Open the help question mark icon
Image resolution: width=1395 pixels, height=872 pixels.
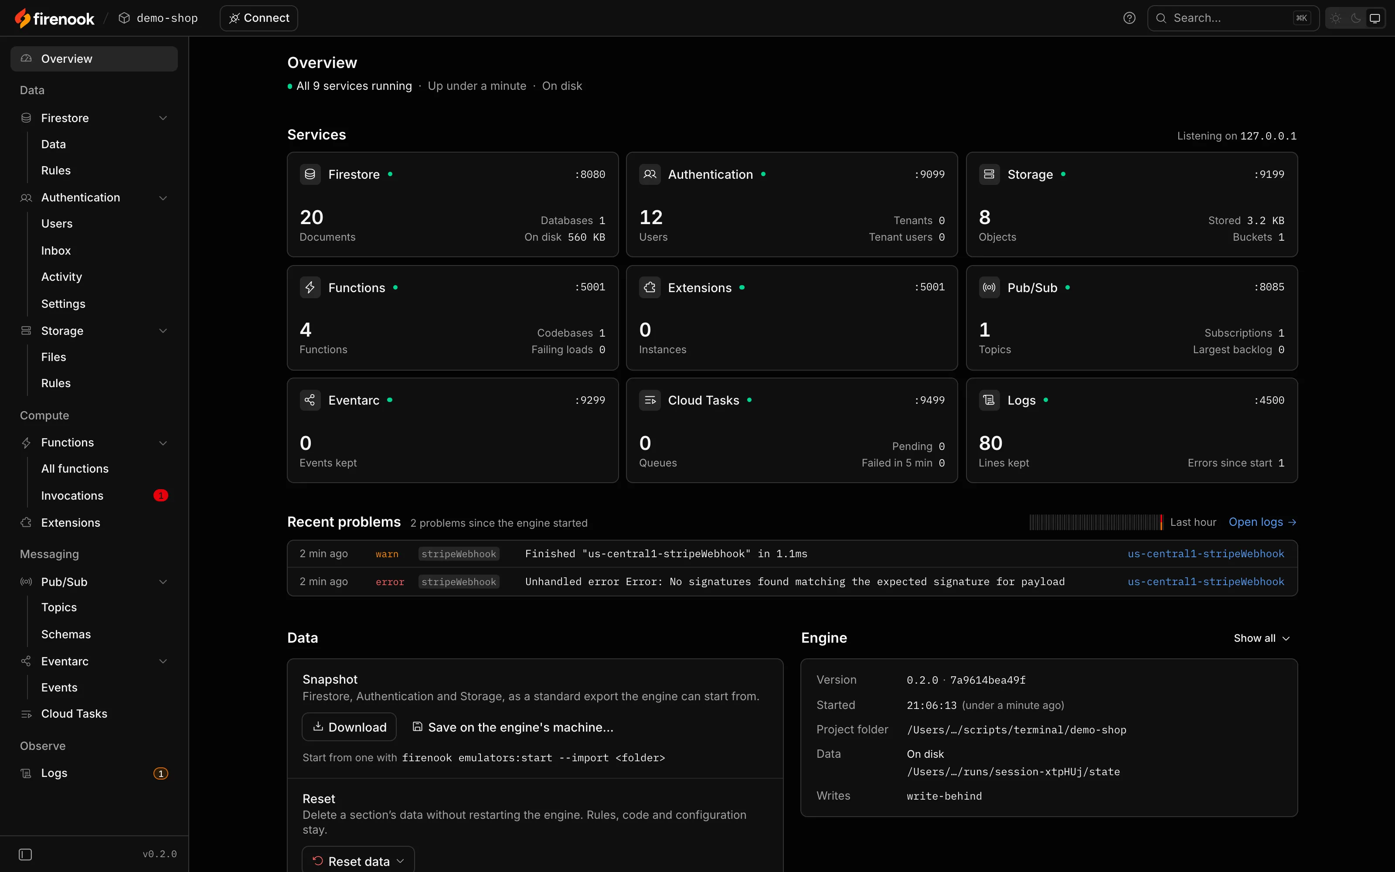(1129, 18)
